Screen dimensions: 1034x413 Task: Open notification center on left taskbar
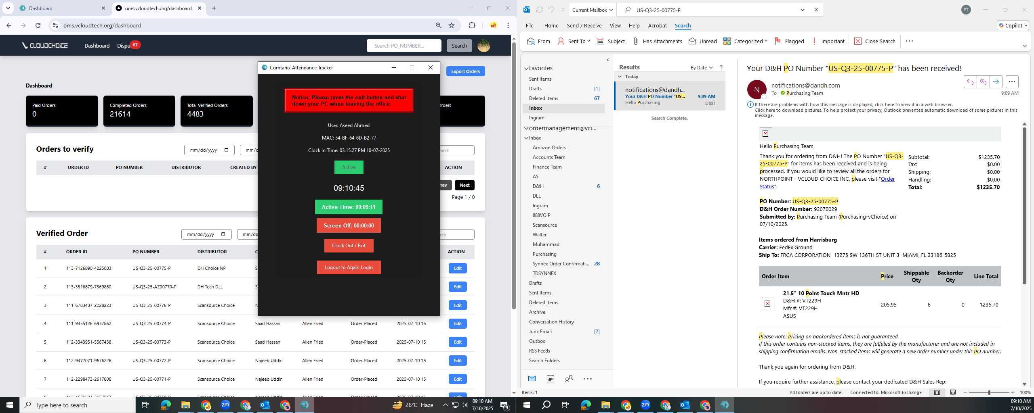pyautogui.click(x=504, y=405)
